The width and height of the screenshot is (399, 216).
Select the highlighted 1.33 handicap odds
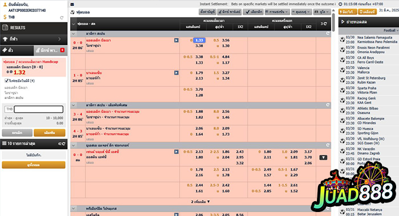tap(199, 40)
